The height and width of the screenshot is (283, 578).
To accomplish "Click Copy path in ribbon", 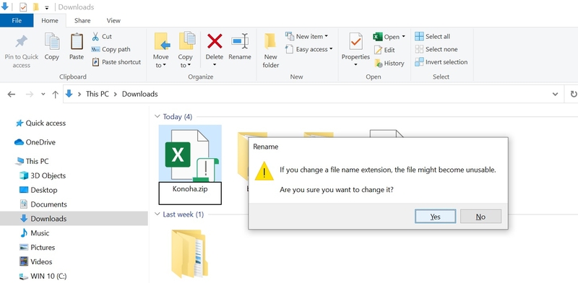I will pos(111,49).
